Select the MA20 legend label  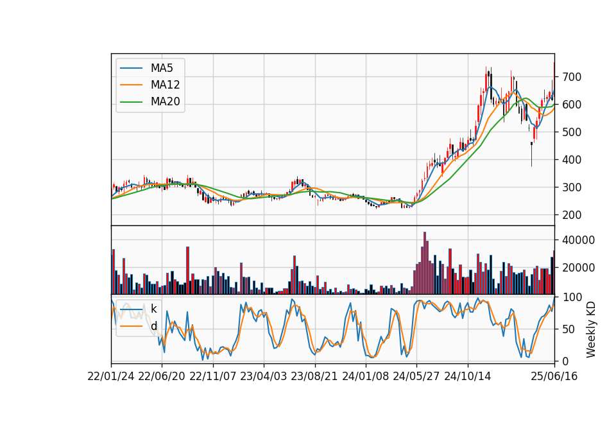coord(165,101)
